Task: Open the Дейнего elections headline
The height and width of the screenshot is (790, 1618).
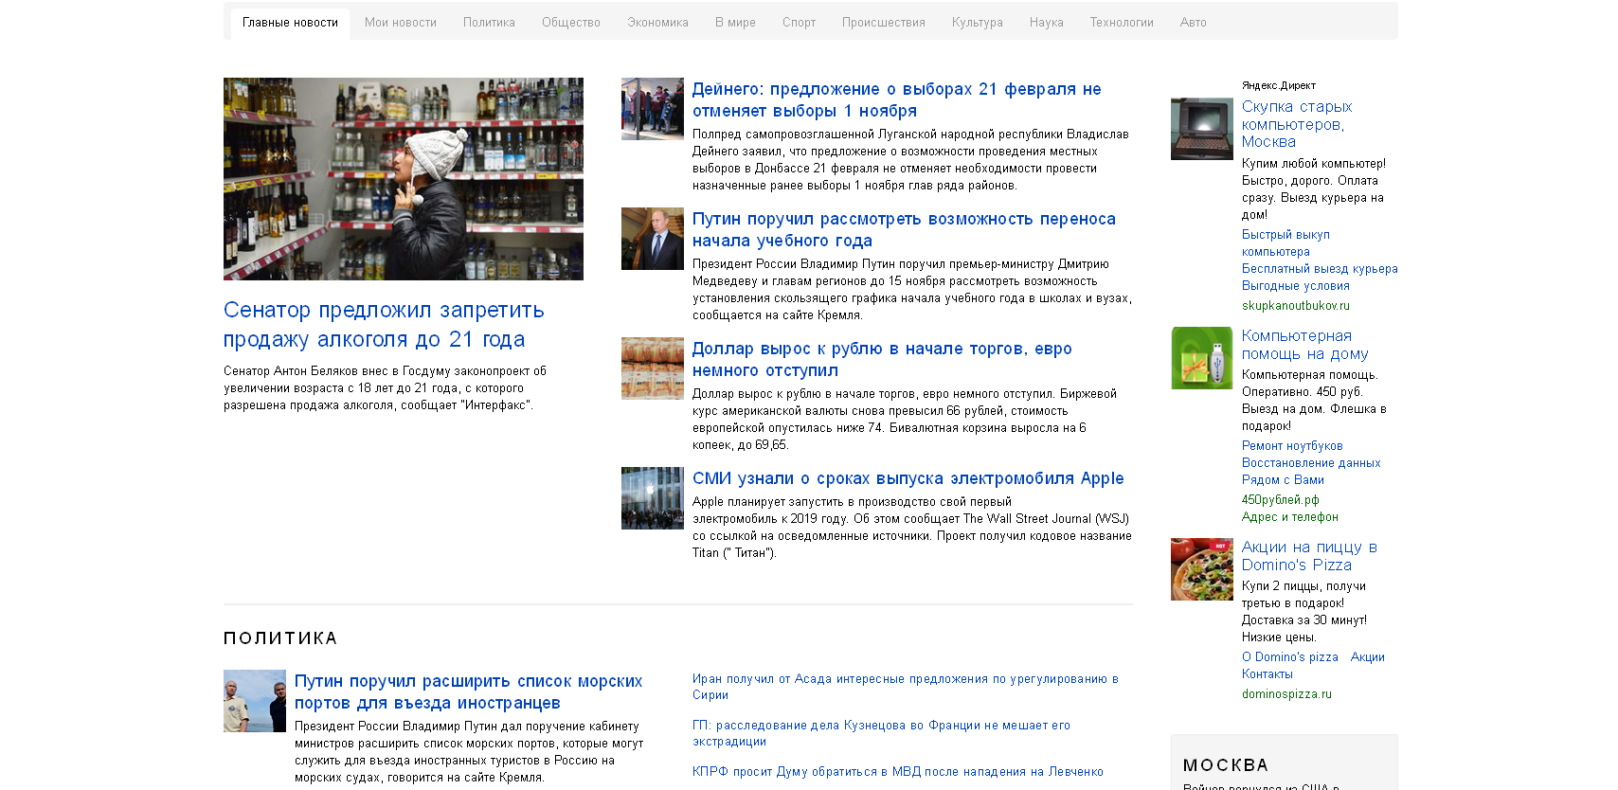Action: point(897,99)
